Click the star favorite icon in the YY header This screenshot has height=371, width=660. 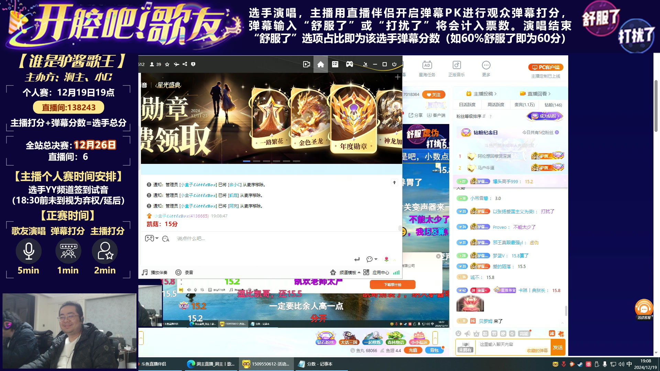coord(167,64)
